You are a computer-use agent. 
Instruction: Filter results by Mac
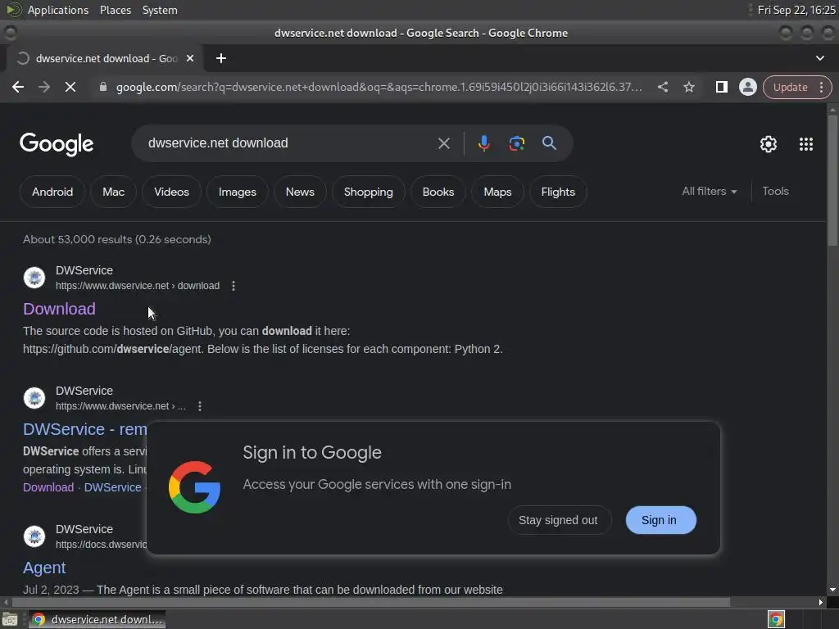(113, 192)
